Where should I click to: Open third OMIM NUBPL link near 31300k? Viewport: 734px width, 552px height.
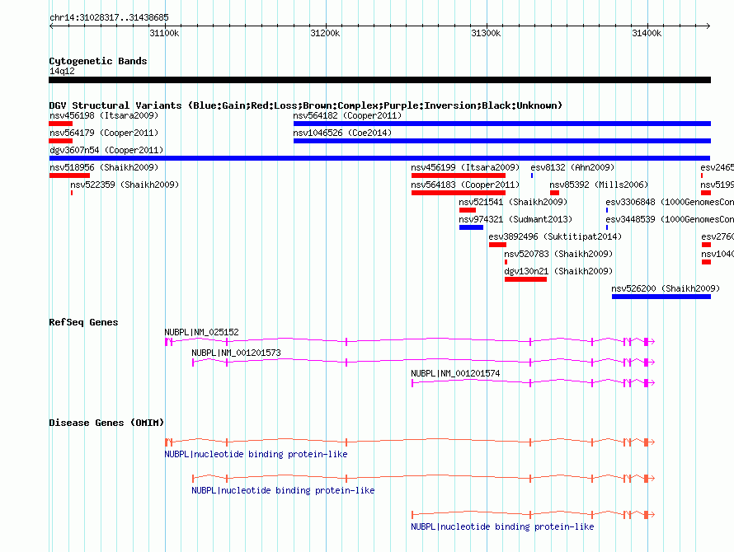502,526
